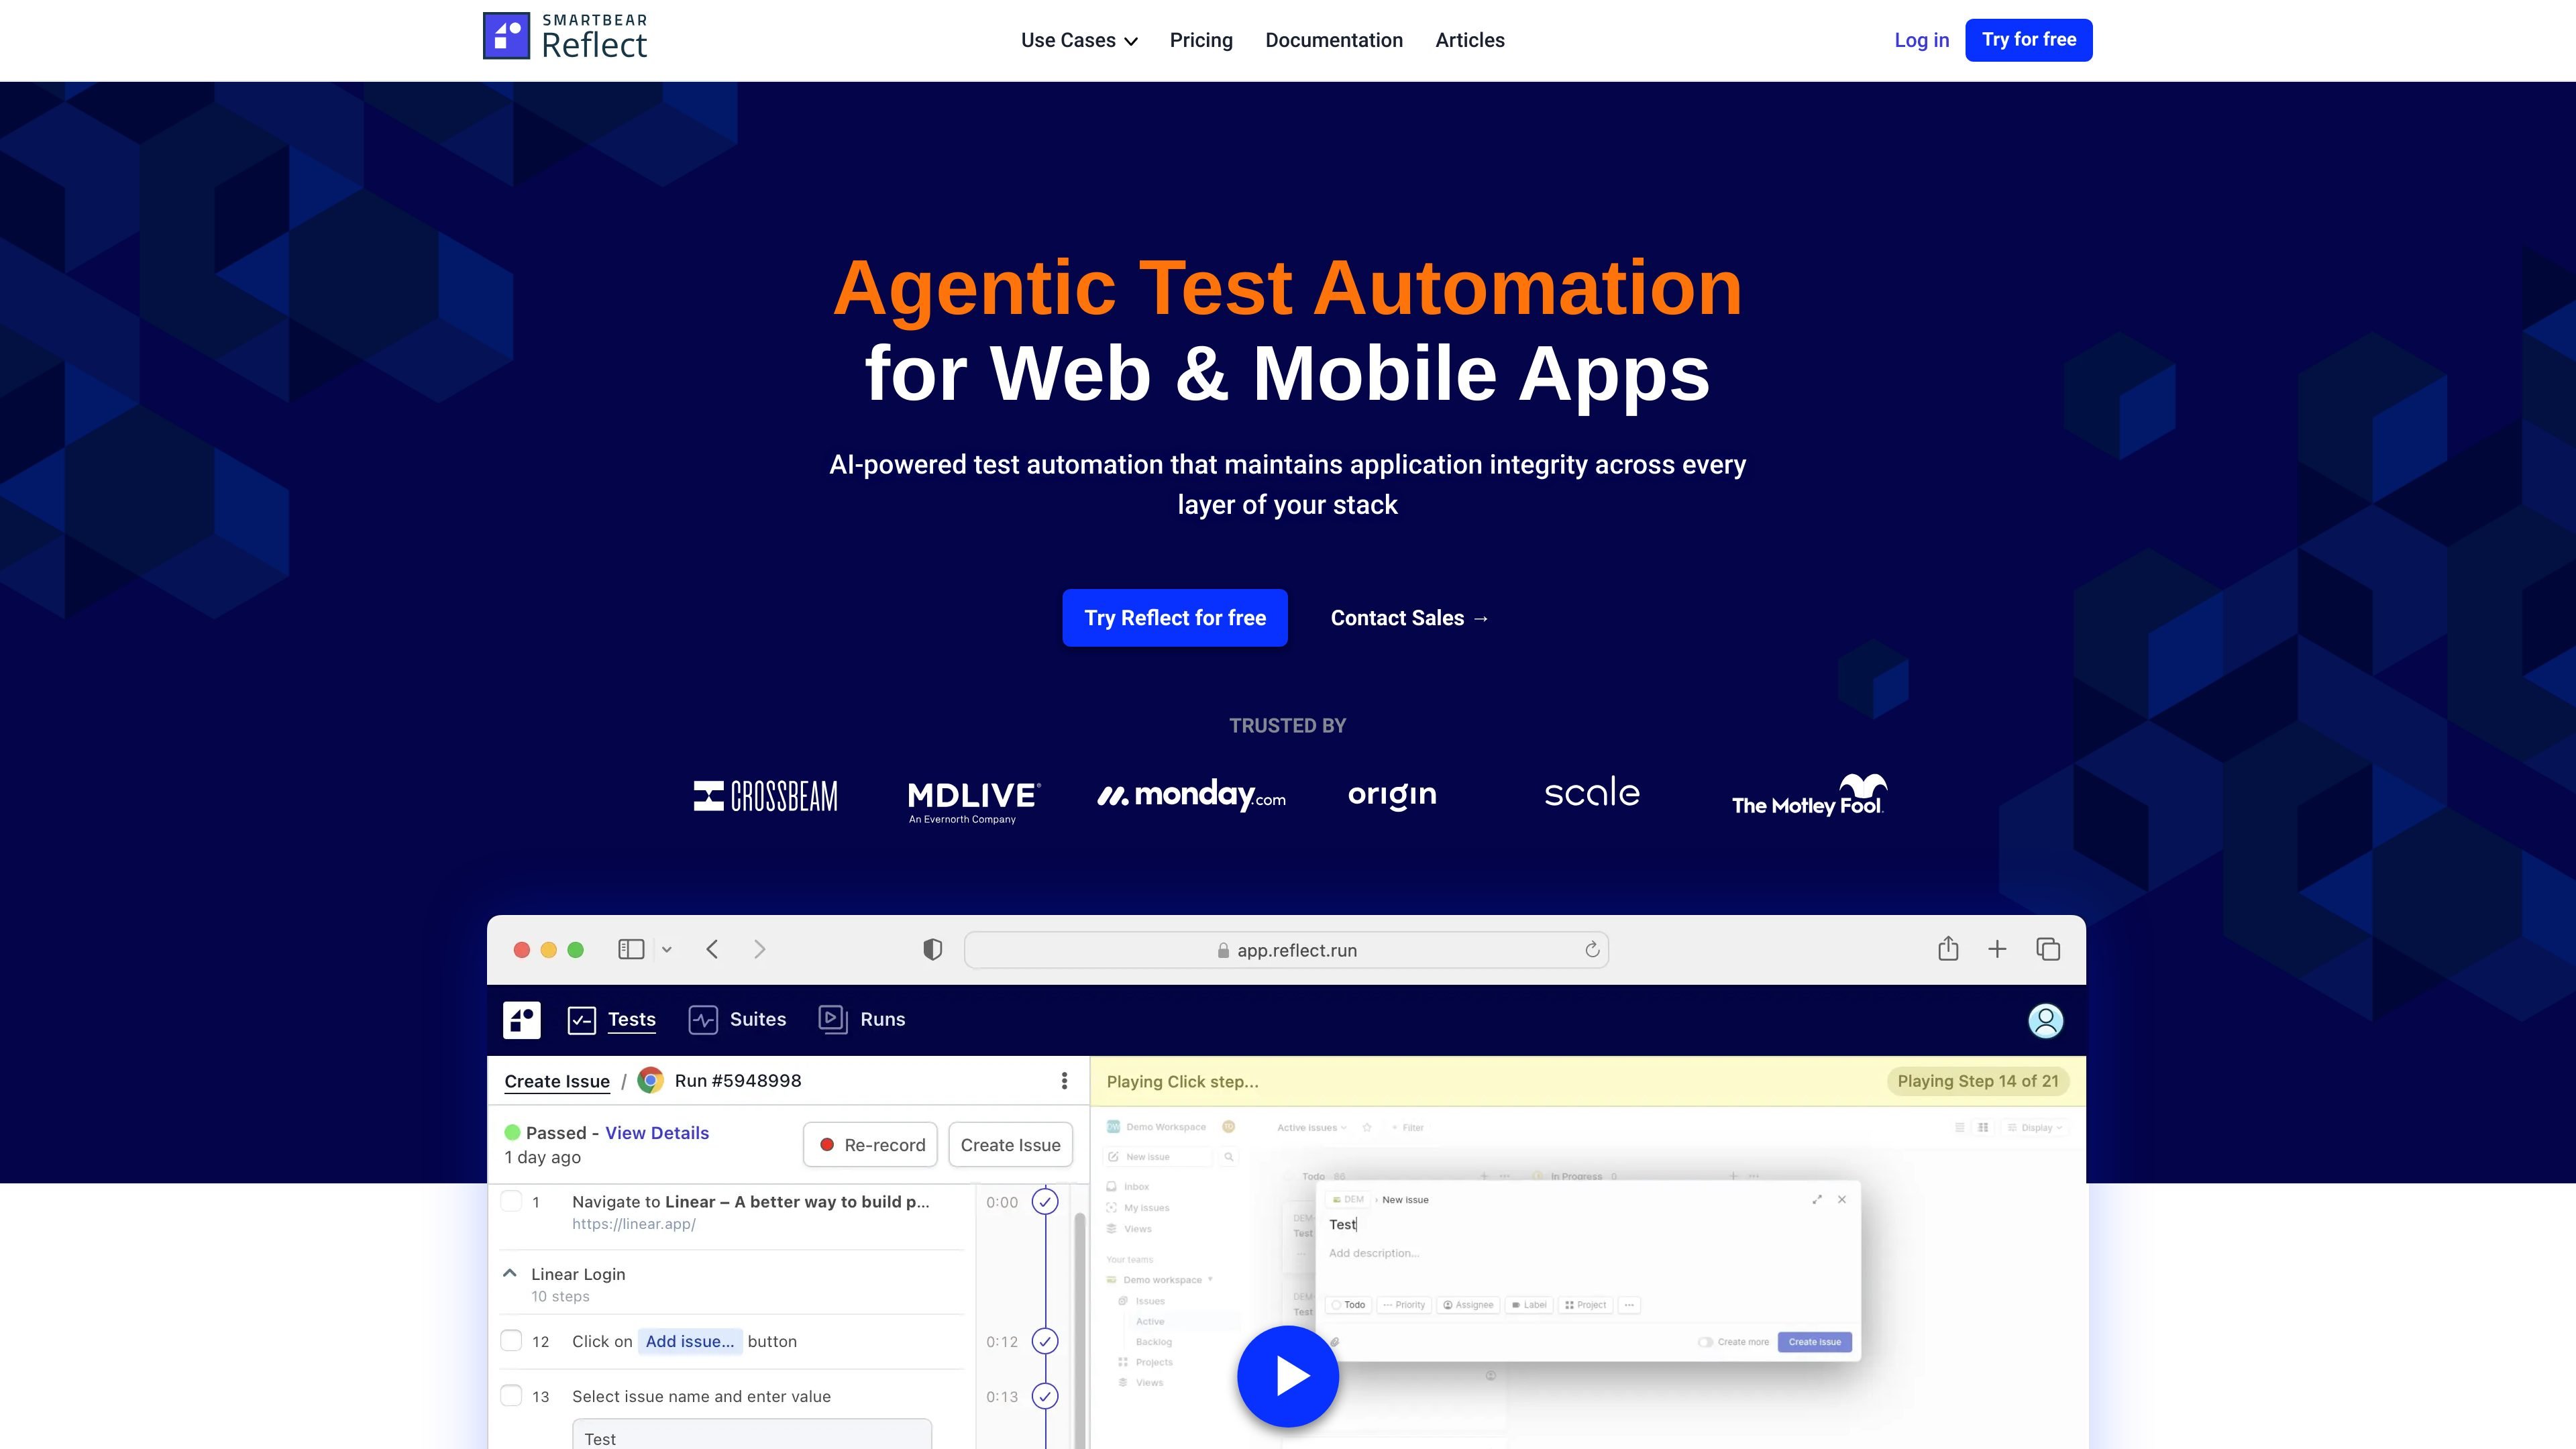2576x1449 pixels.
Task: Click the browser forward arrow
Action: 760,949
